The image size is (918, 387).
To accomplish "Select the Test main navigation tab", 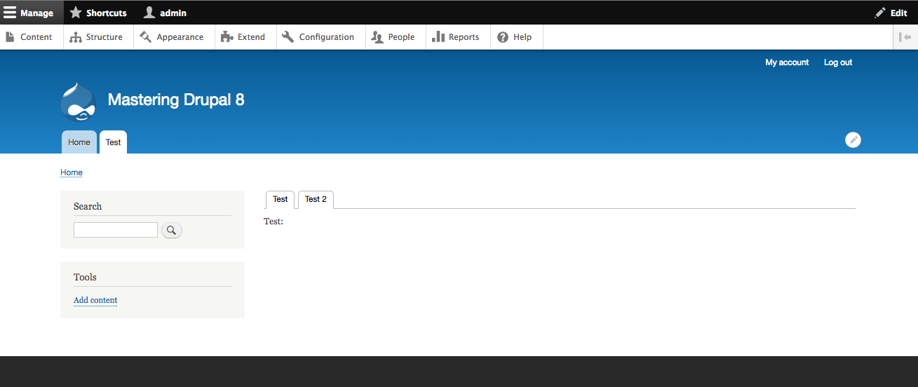I will click(113, 142).
